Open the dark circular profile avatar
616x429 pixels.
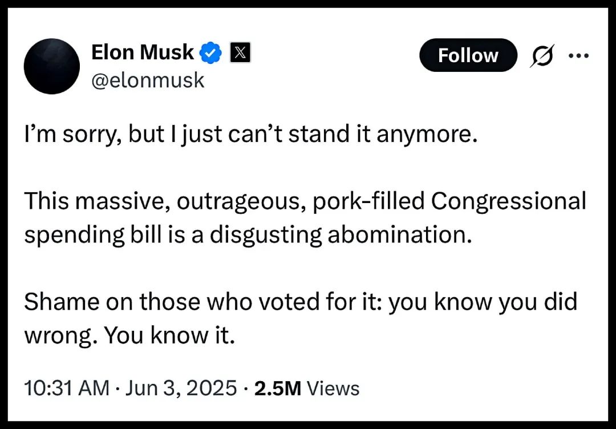[x=51, y=66]
